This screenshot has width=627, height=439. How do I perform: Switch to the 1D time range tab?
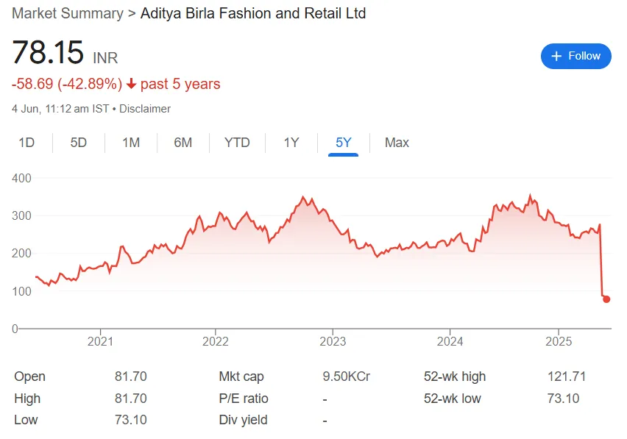click(x=26, y=143)
